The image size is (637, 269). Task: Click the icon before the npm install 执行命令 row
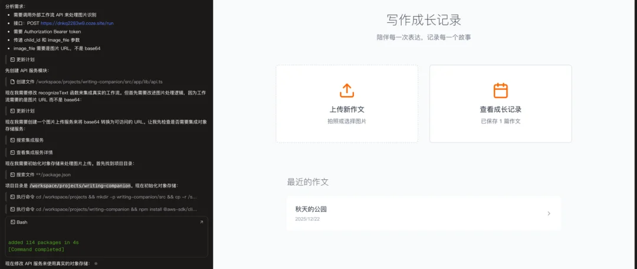(x=13, y=209)
